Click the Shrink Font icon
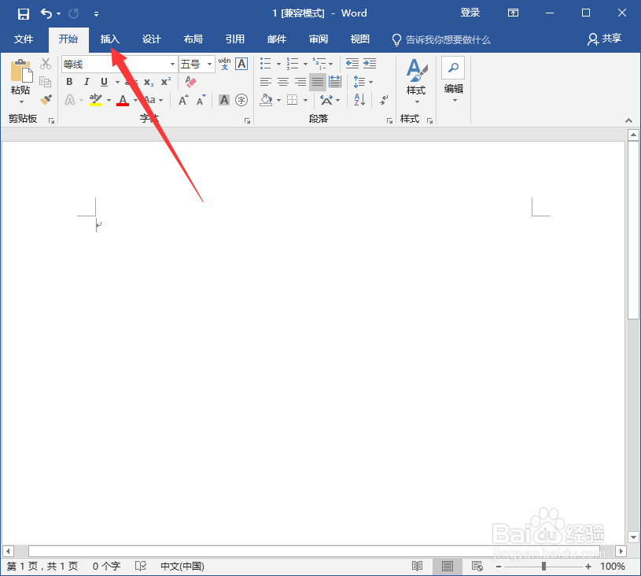641x576 pixels. tap(201, 100)
